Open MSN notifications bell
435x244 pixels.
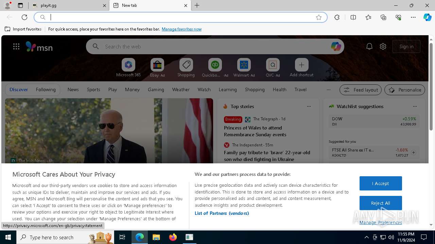369,46
